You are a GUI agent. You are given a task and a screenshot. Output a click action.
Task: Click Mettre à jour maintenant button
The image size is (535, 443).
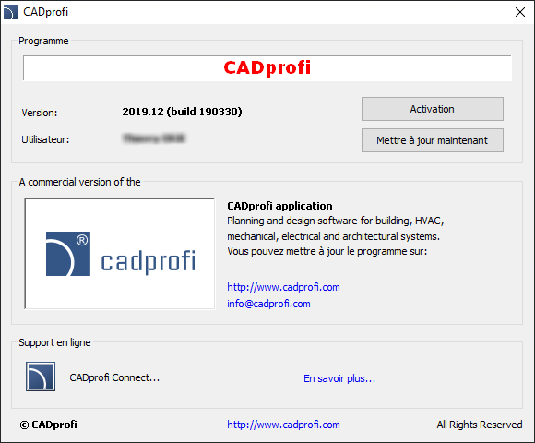pos(433,140)
